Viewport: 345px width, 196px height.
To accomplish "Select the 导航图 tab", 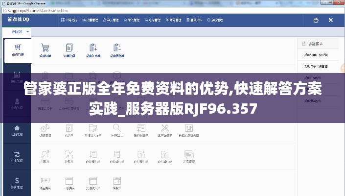I will [x=17, y=32].
